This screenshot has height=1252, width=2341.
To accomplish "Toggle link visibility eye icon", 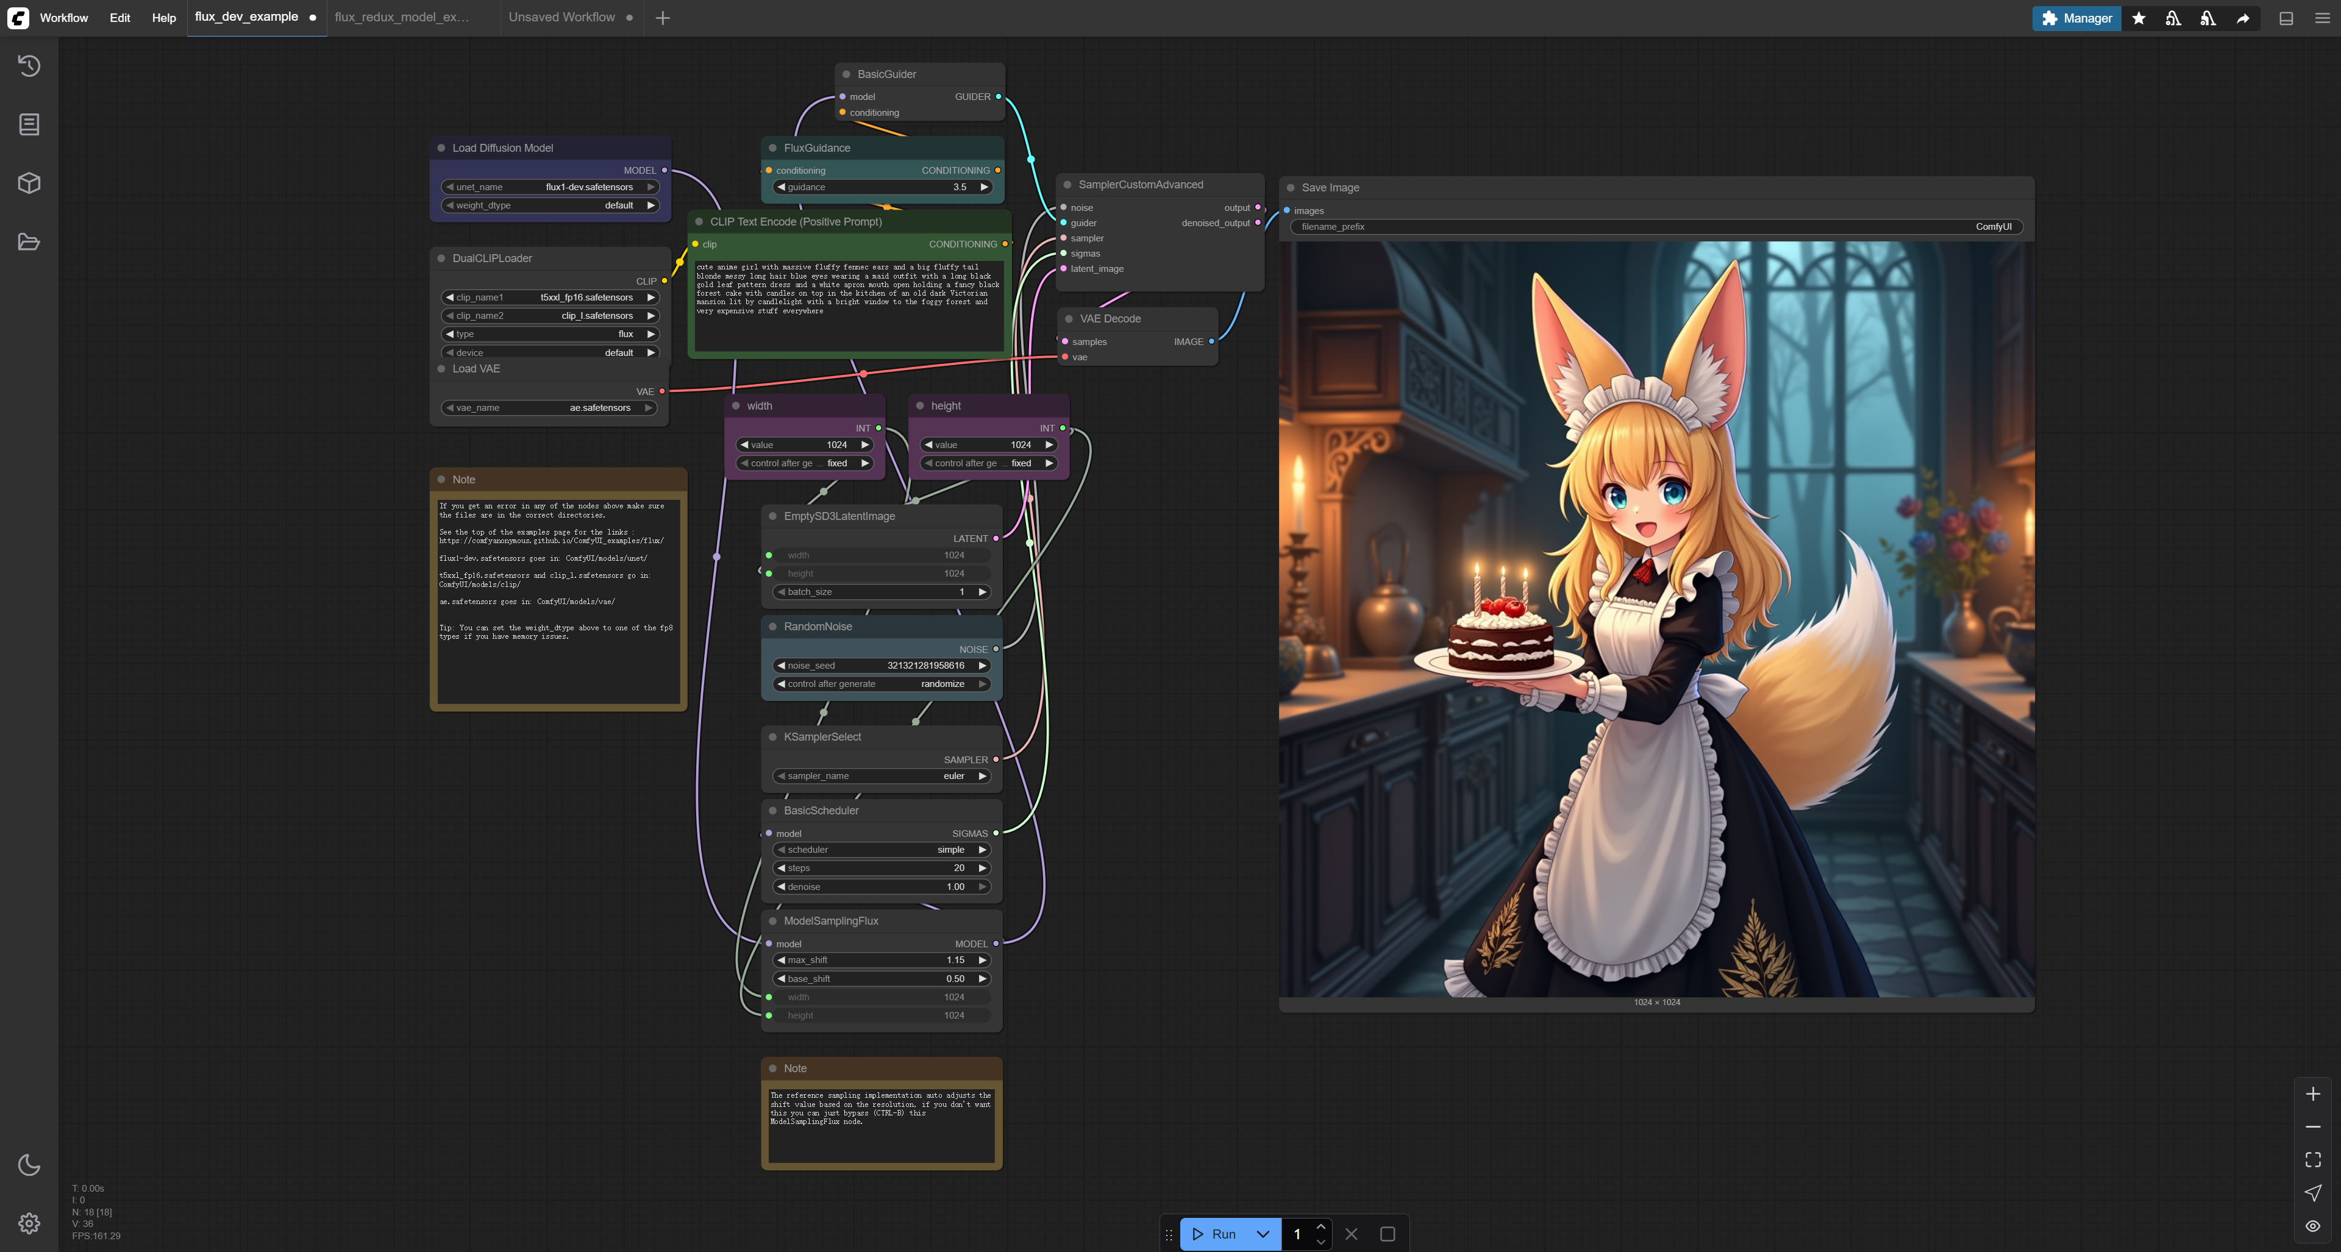I will tap(2313, 1226).
